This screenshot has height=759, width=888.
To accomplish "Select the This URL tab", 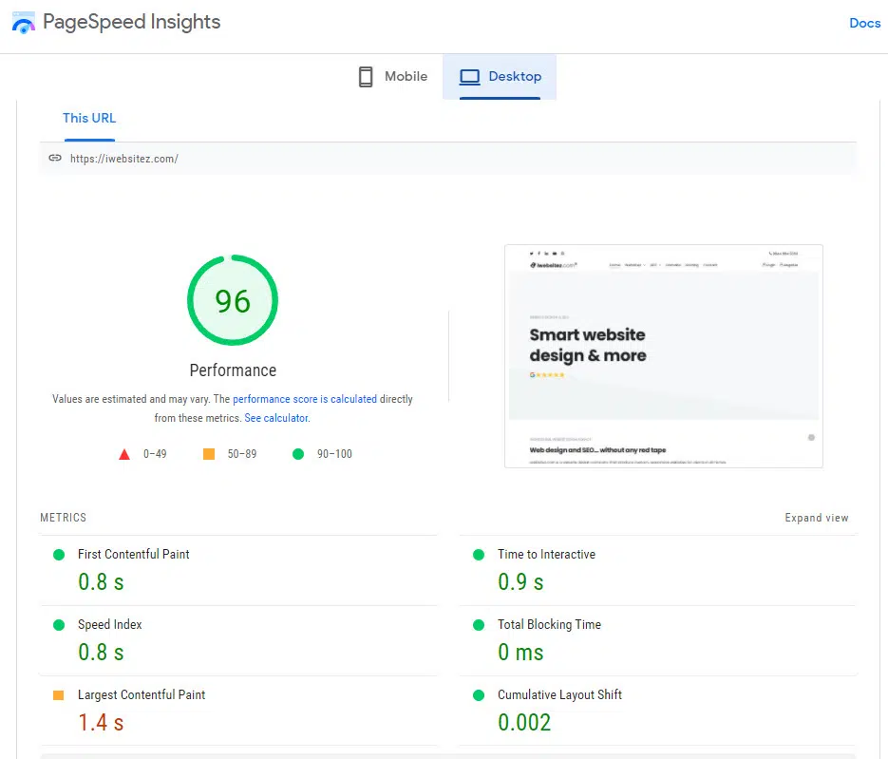I will [x=89, y=118].
